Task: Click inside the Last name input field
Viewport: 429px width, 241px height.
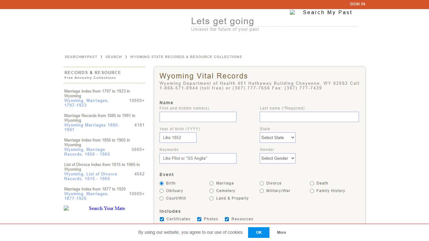Action: point(309,117)
